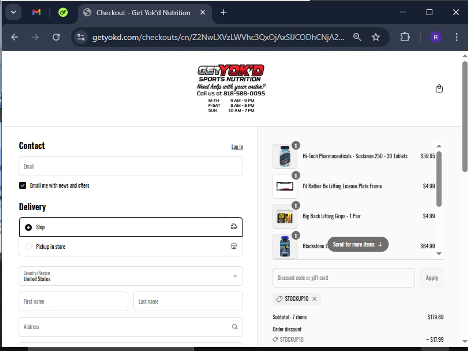Click the page scroll-up arrow
468x351 pixels.
[x=465, y=56]
